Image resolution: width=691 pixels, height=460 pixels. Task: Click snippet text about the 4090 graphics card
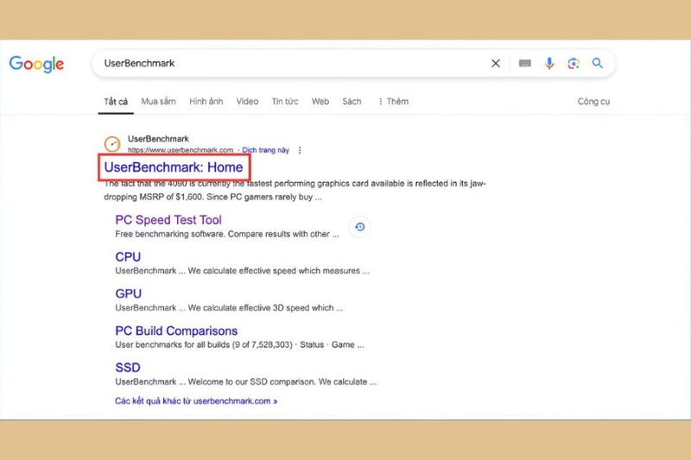click(x=295, y=190)
